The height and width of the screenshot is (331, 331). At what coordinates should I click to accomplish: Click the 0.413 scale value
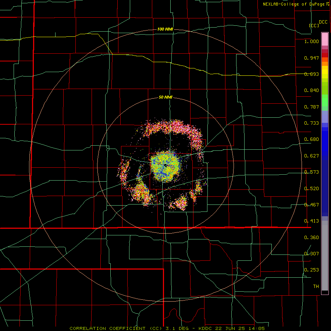312,221
